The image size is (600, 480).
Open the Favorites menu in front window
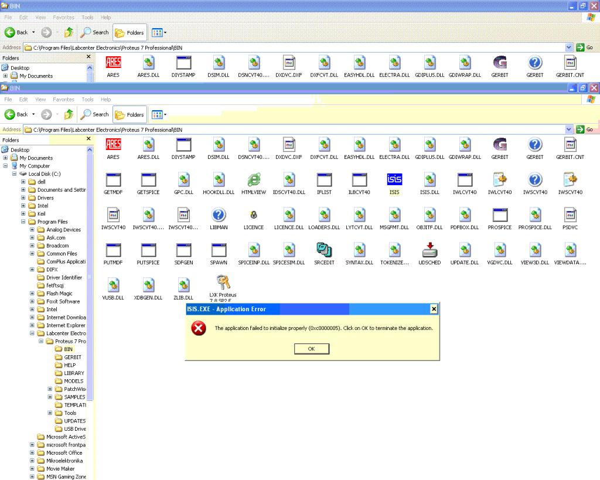click(x=63, y=100)
